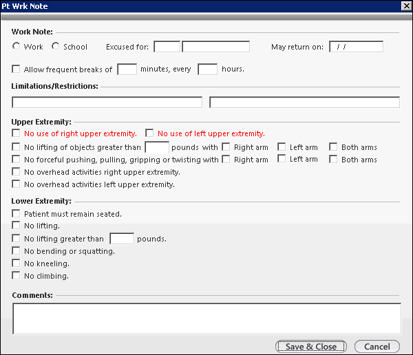
Task: Close the Pt Wrk Note window
Action: click(406, 6)
